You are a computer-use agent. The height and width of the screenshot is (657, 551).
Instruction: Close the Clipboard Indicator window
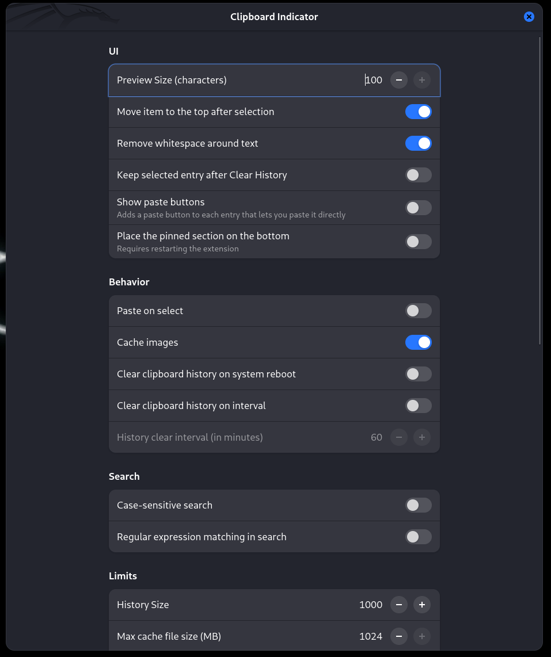tap(529, 17)
